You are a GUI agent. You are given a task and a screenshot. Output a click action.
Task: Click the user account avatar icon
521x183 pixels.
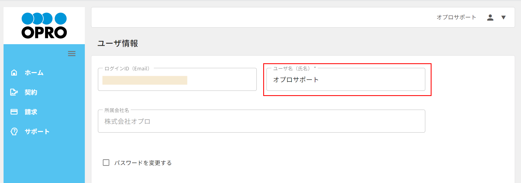coord(490,17)
